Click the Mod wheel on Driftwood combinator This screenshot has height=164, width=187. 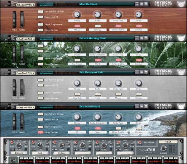pos(22,122)
